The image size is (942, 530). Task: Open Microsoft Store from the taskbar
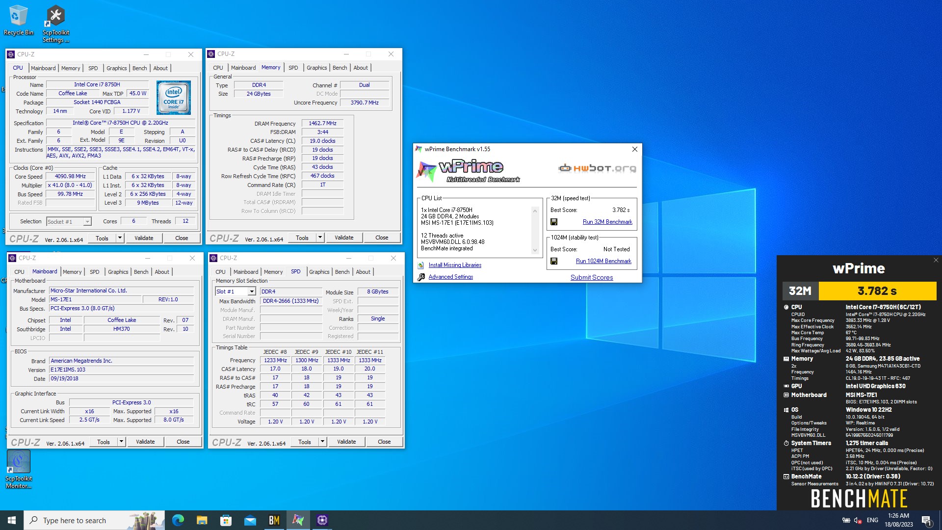tap(226, 520)
